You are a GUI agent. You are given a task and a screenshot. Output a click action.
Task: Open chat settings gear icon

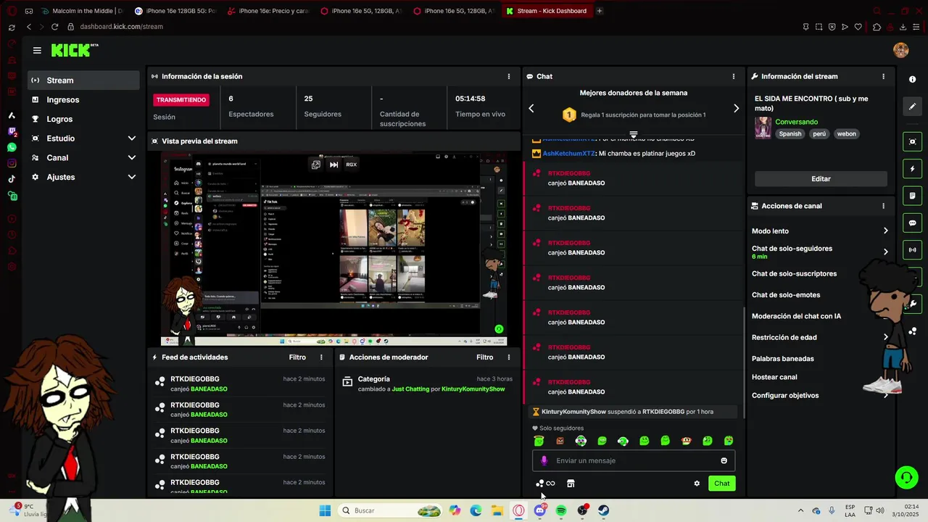click(x=697, y=484)
